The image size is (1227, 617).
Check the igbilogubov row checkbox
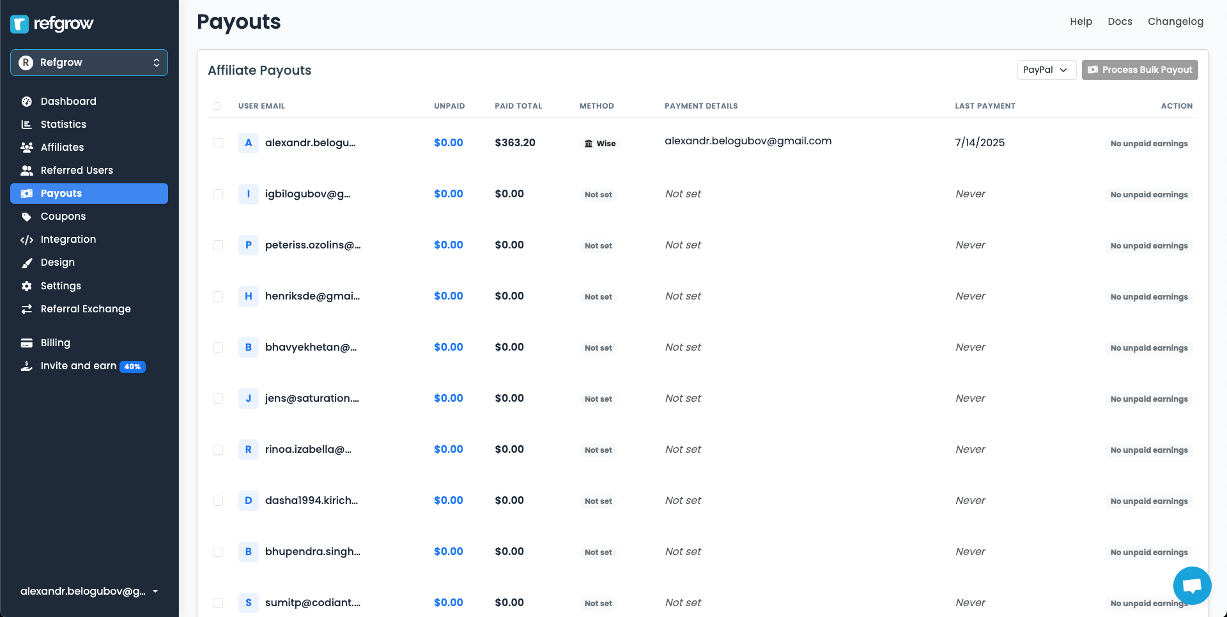pos(218,194)
